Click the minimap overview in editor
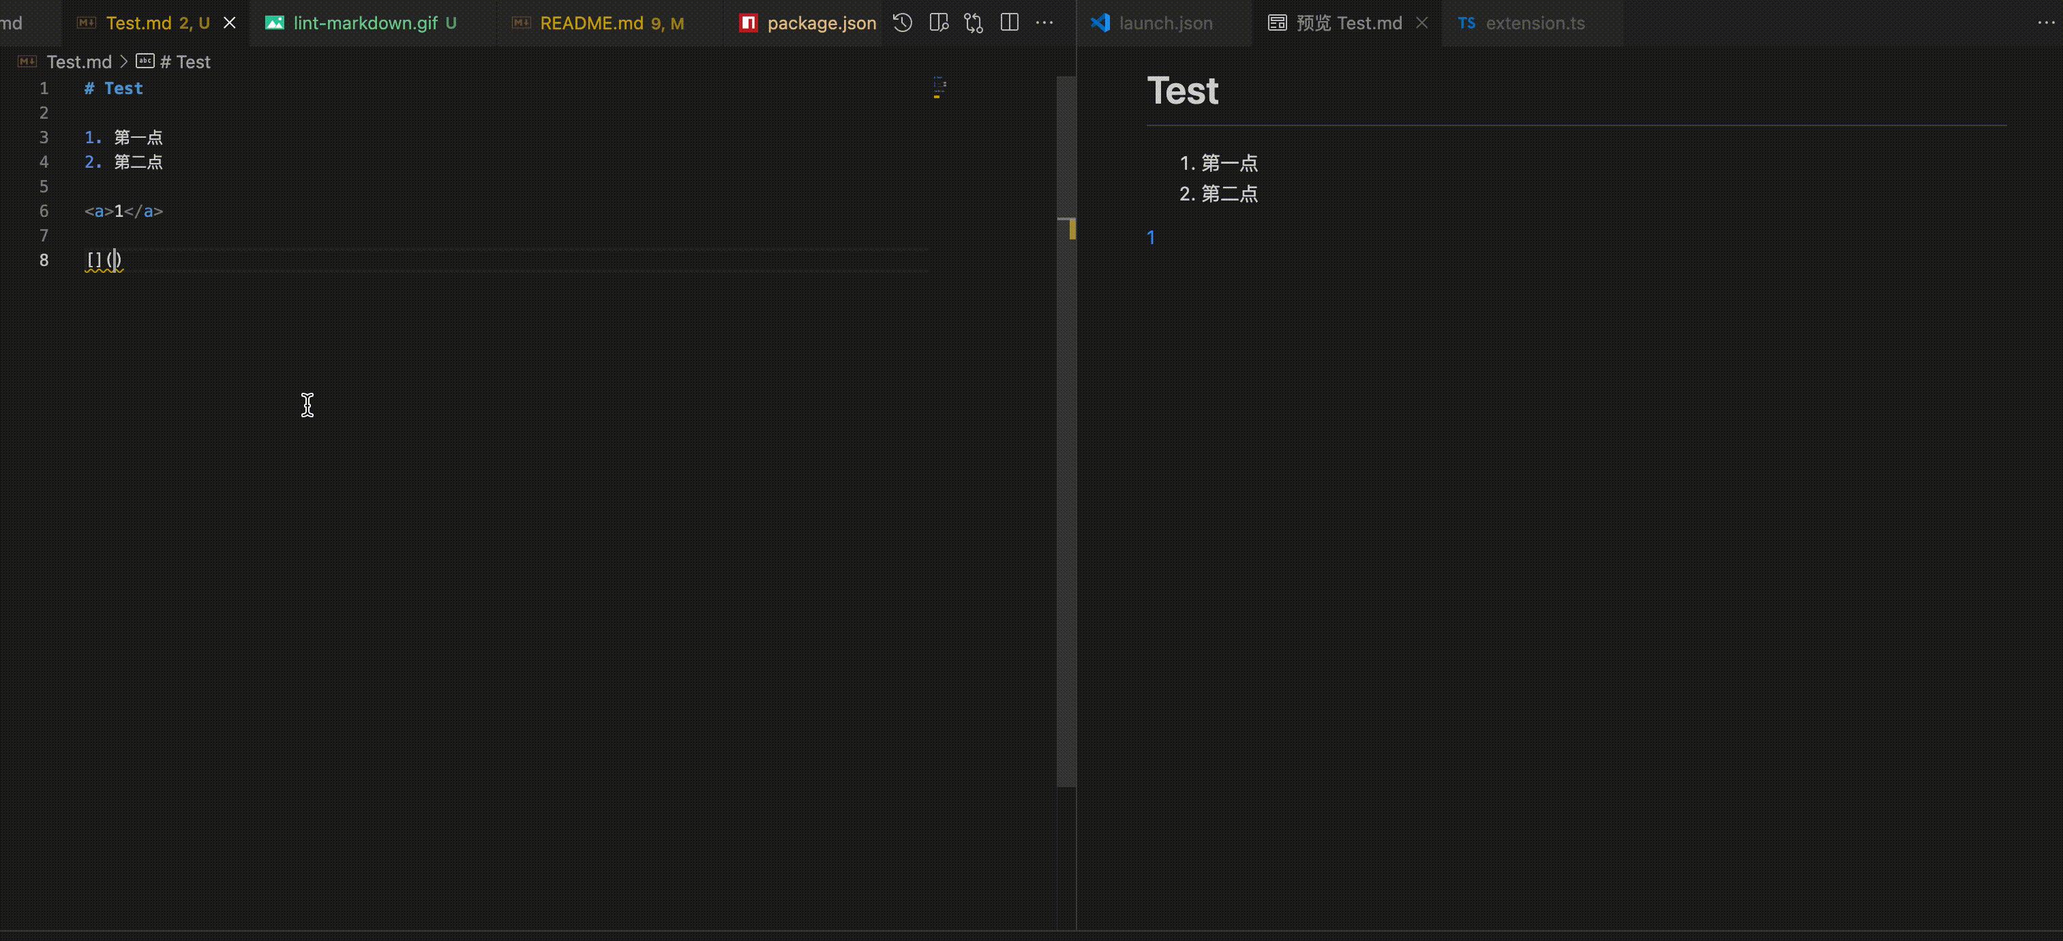The image size is (2063, 941). click(940, 88)
